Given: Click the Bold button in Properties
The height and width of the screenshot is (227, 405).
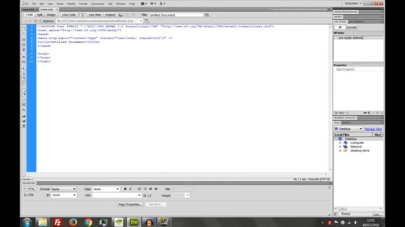Looking at the screenshot, I should click(125, 189).
